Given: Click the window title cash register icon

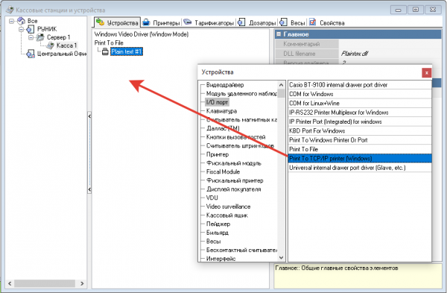Looking at the screenshot, I should (10, 10).
